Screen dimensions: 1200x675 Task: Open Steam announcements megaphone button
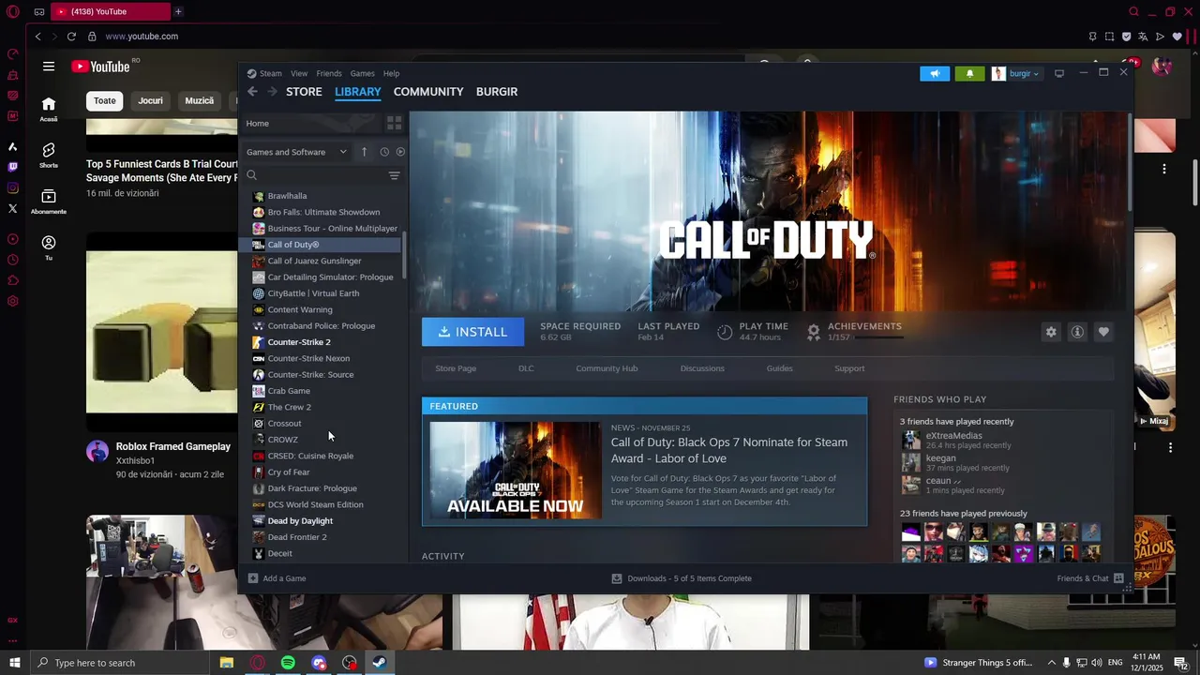click(x=935, y=73)
